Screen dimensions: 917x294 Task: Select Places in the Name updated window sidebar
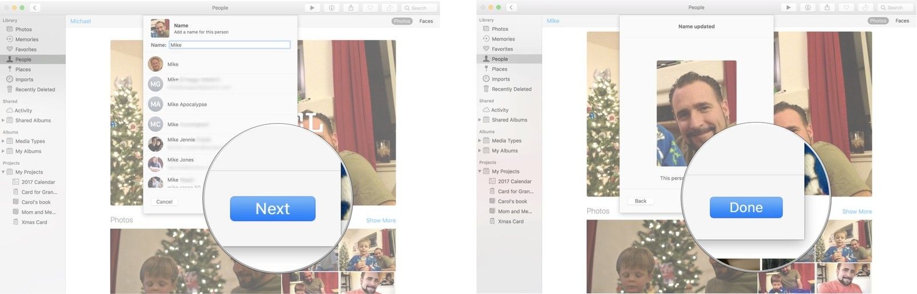coord(499,69)
